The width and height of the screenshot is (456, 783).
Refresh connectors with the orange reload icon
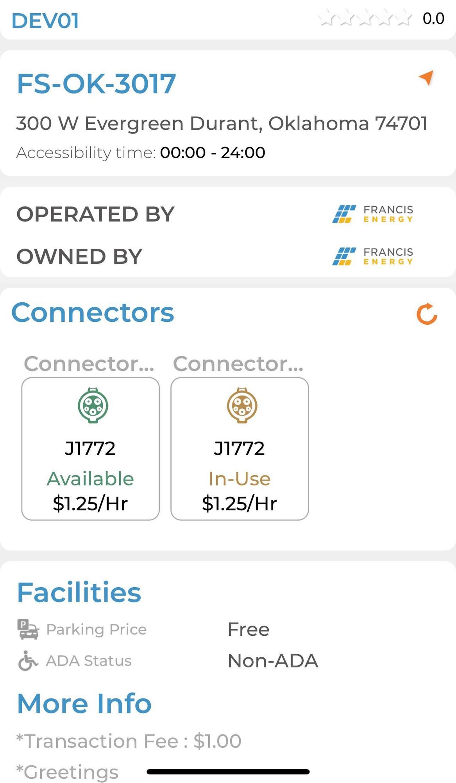point(427,314)
